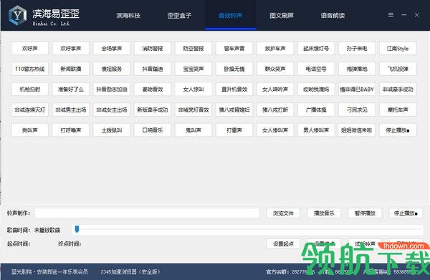
Task: Play the 猪八戒打鼾 sound
Action: pos(275,110)
